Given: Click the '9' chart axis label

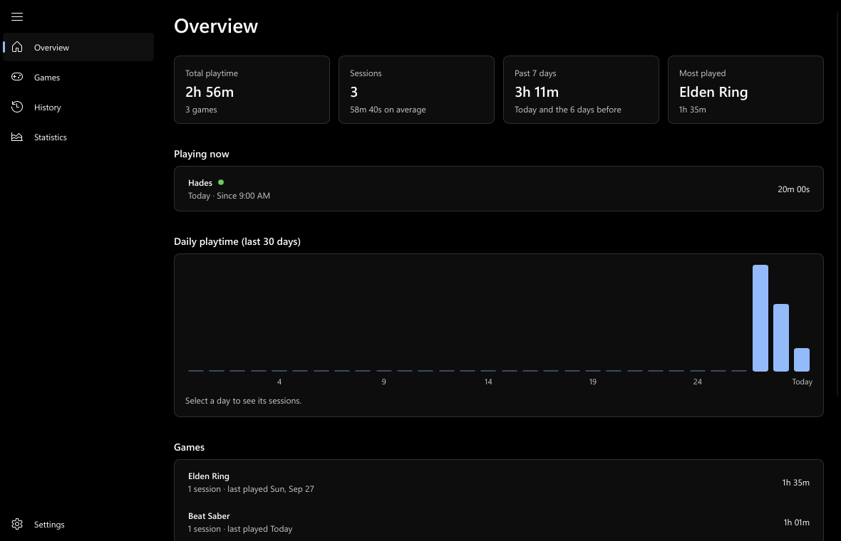Looking at the screenshot, I should [x=383, y=382].
